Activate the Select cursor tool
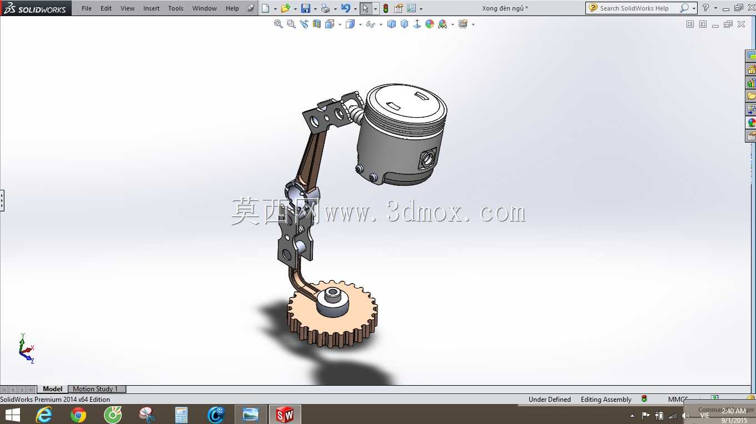 pyautogui.click(x=365, y=8)
